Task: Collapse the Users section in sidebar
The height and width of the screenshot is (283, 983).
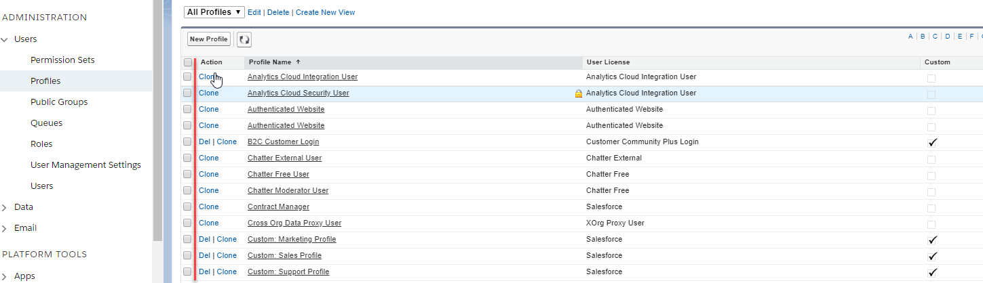Action: 5,39
